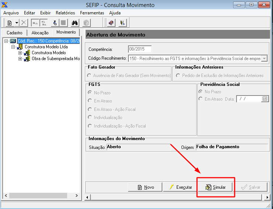Click the Novo button

tap(145, 187)
